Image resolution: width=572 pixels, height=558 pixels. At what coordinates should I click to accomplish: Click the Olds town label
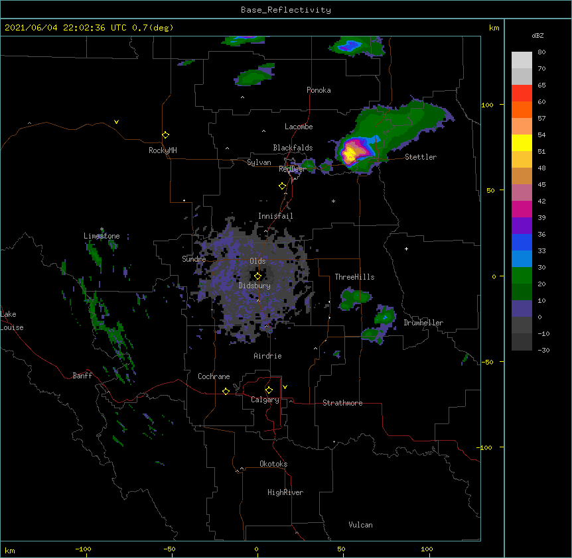257,261
